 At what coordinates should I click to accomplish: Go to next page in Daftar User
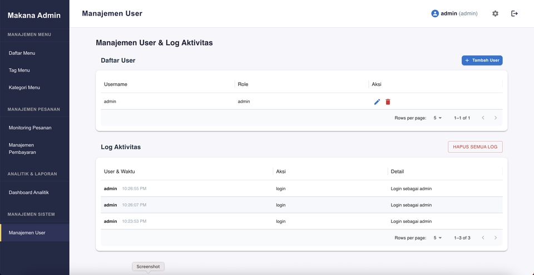click(x=496, y=118)
